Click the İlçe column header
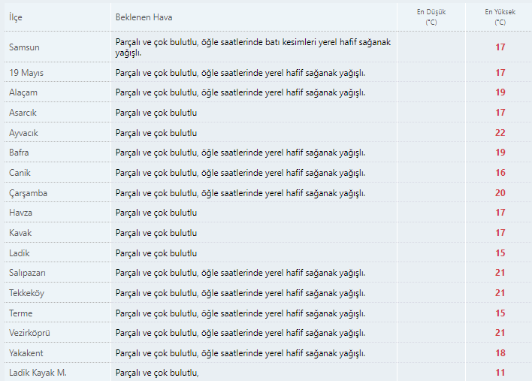Screen dimensions: 532x381 [16, 17]
